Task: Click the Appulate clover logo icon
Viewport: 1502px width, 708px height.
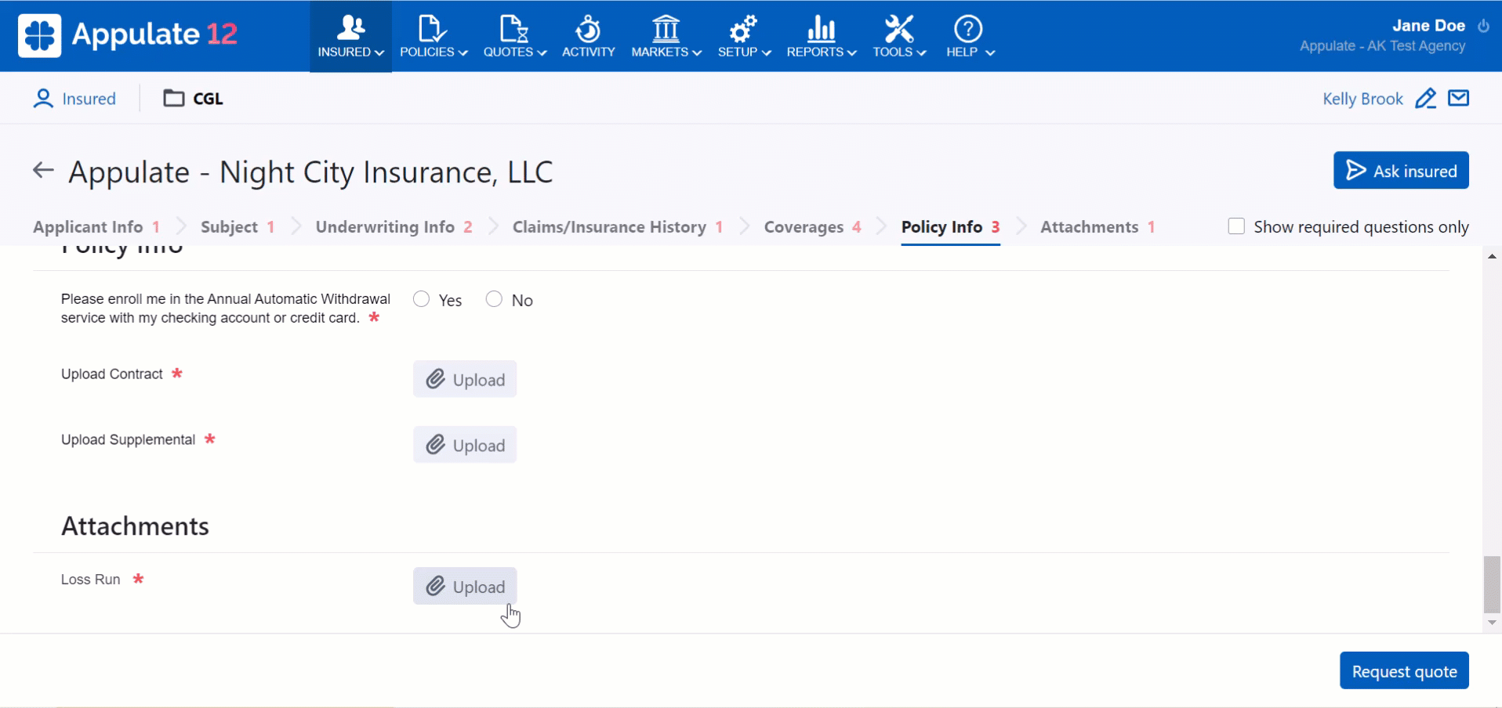Action: [39, 35]
